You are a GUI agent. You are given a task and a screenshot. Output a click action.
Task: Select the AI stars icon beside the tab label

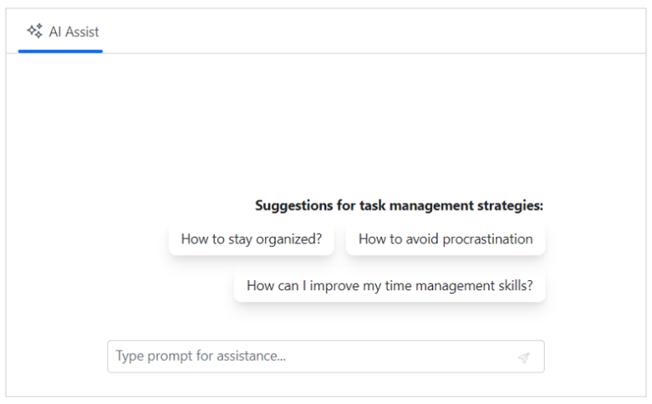pyautogui.click(x=35, y=31)
